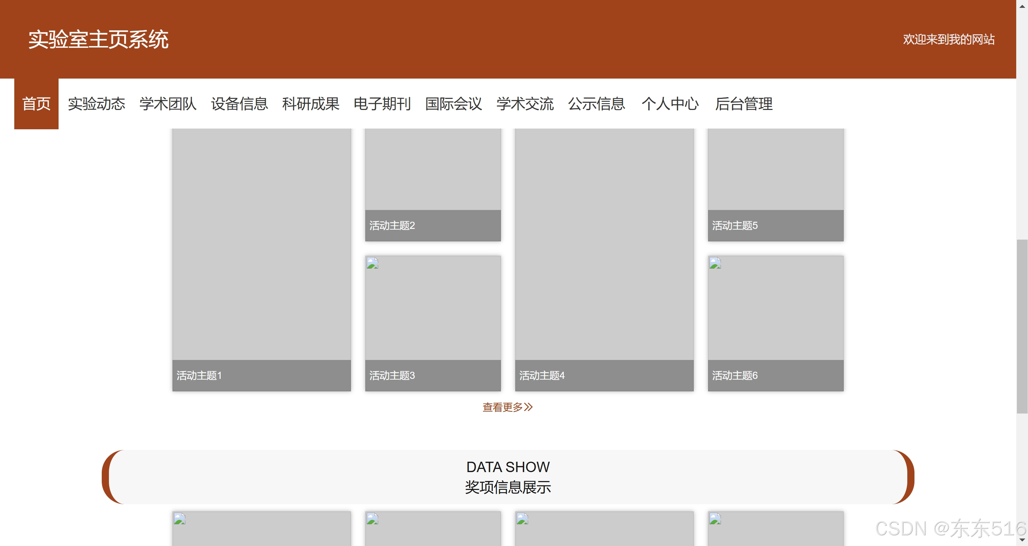Open 科研成果 page
The height and width of the screenshot is (546, 1028).
point(311,104)
